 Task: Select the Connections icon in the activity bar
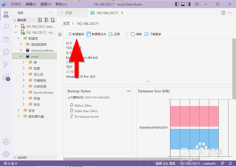click(x=6, y=14)
